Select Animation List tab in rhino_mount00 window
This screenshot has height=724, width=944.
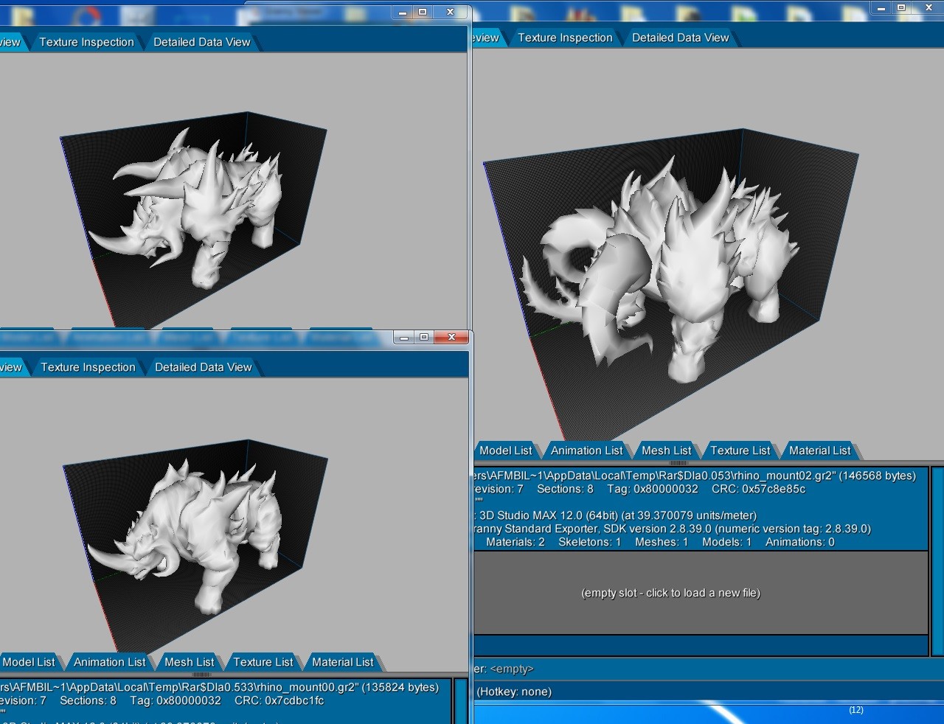[109, 662]
